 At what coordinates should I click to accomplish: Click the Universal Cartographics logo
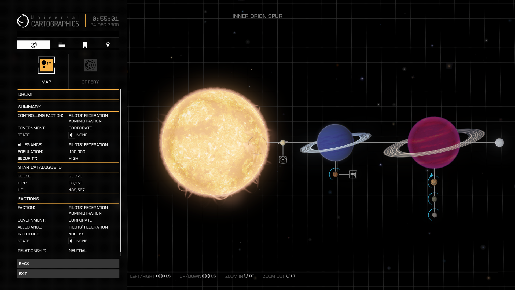(x=23, y=21)
